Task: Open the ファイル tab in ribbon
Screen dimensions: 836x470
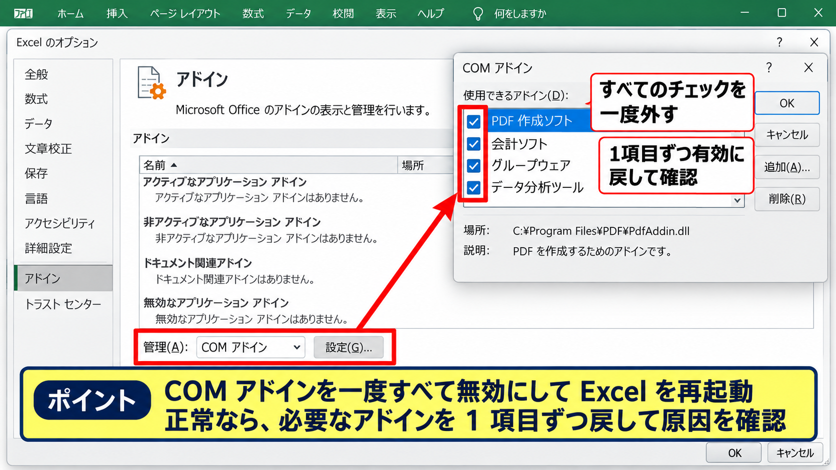Action: click(x=23, y=13)
